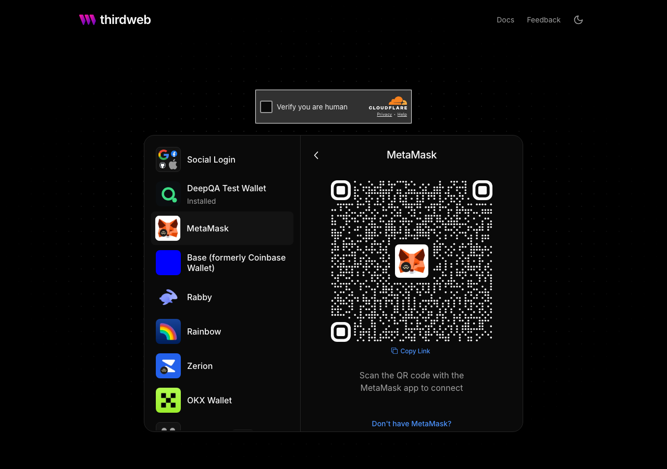
Task: Select the OKX Wallet label
Action: click(209, 400)
